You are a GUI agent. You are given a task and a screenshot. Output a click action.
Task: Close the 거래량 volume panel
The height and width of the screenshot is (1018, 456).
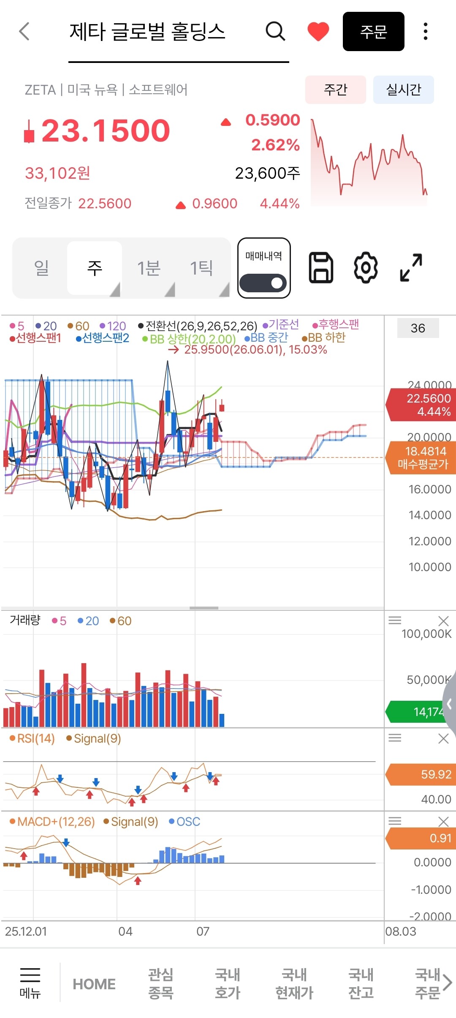[x=443, y=621]
